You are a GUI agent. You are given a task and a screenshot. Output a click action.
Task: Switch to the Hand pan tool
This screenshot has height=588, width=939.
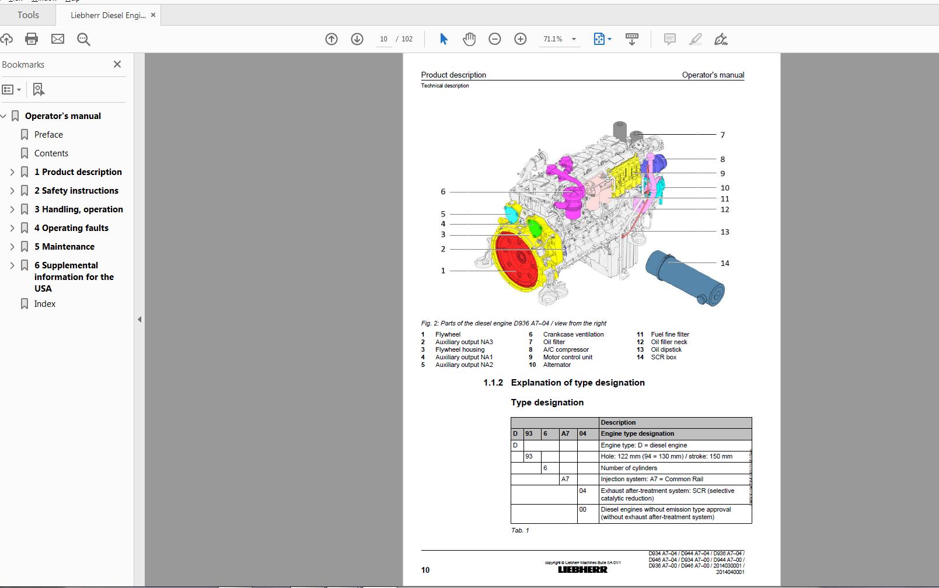tap(469, 39)
